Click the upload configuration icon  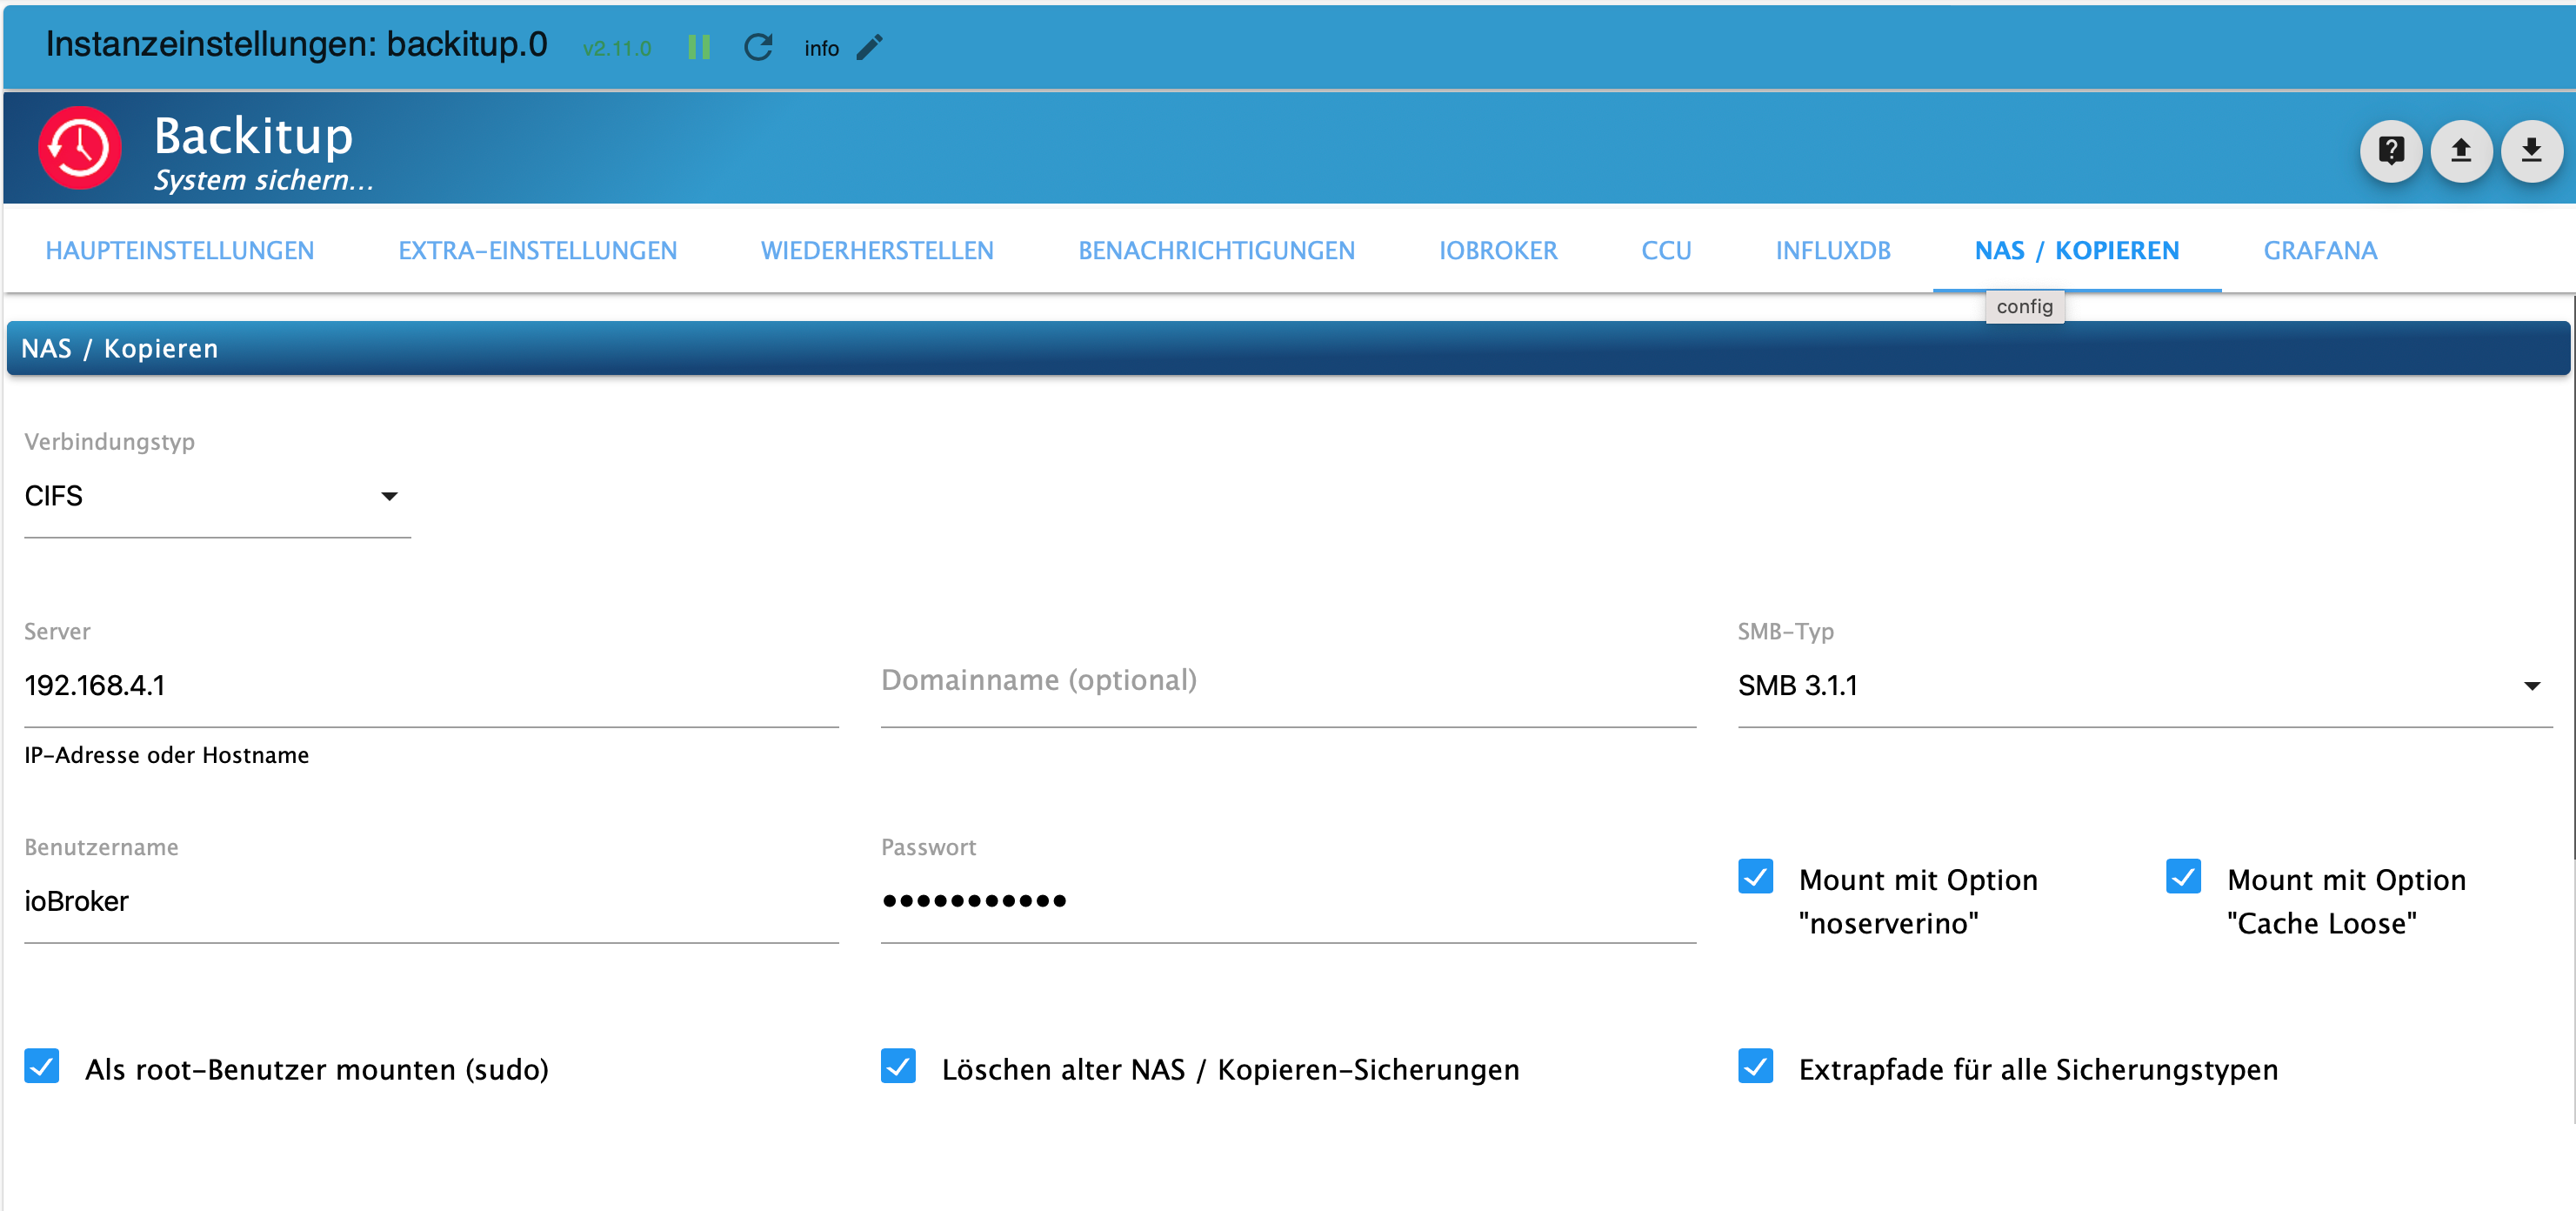tap(2460, 151)
